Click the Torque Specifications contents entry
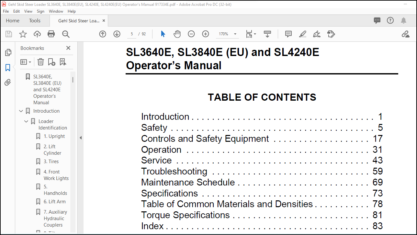Viewport: 417px width, 235px height. click(x=262, y=215)
